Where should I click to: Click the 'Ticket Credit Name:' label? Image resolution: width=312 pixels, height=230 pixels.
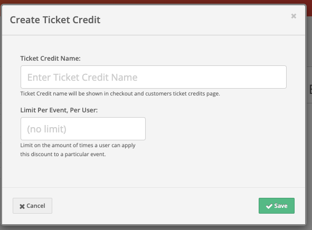50,59
